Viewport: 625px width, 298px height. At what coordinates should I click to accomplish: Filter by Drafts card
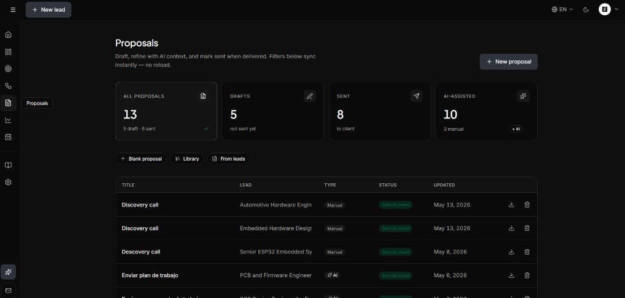coord(273,111)
